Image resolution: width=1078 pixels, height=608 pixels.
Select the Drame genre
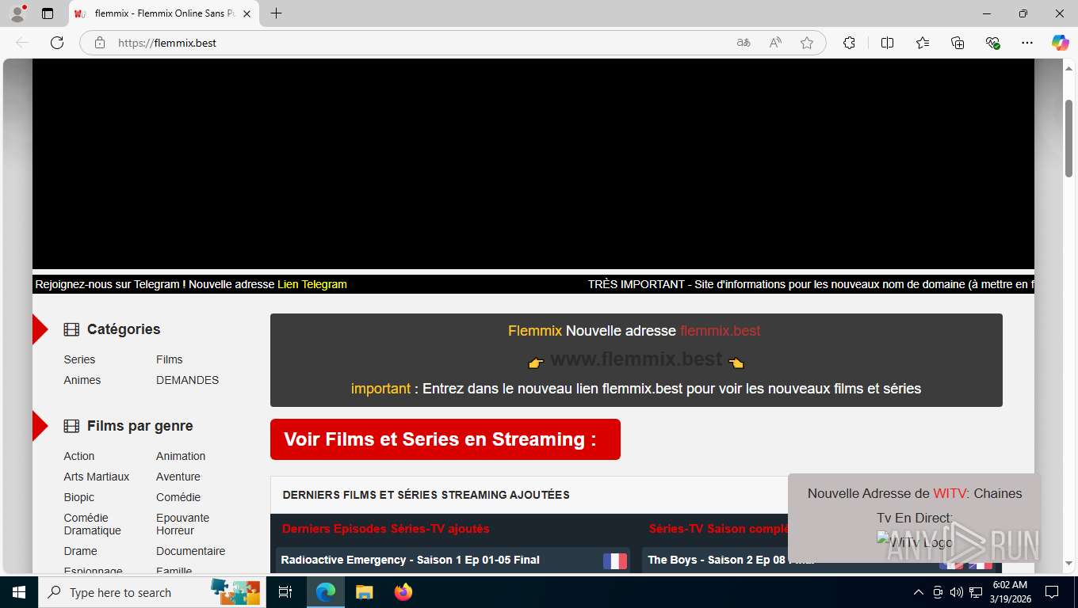point(81,551)
